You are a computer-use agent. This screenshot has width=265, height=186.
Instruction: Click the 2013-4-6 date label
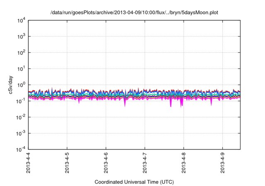106,163
